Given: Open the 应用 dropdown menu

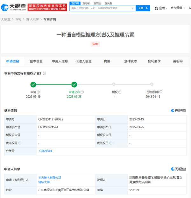Looking at the screenshot, I should (x=163, y=8).
